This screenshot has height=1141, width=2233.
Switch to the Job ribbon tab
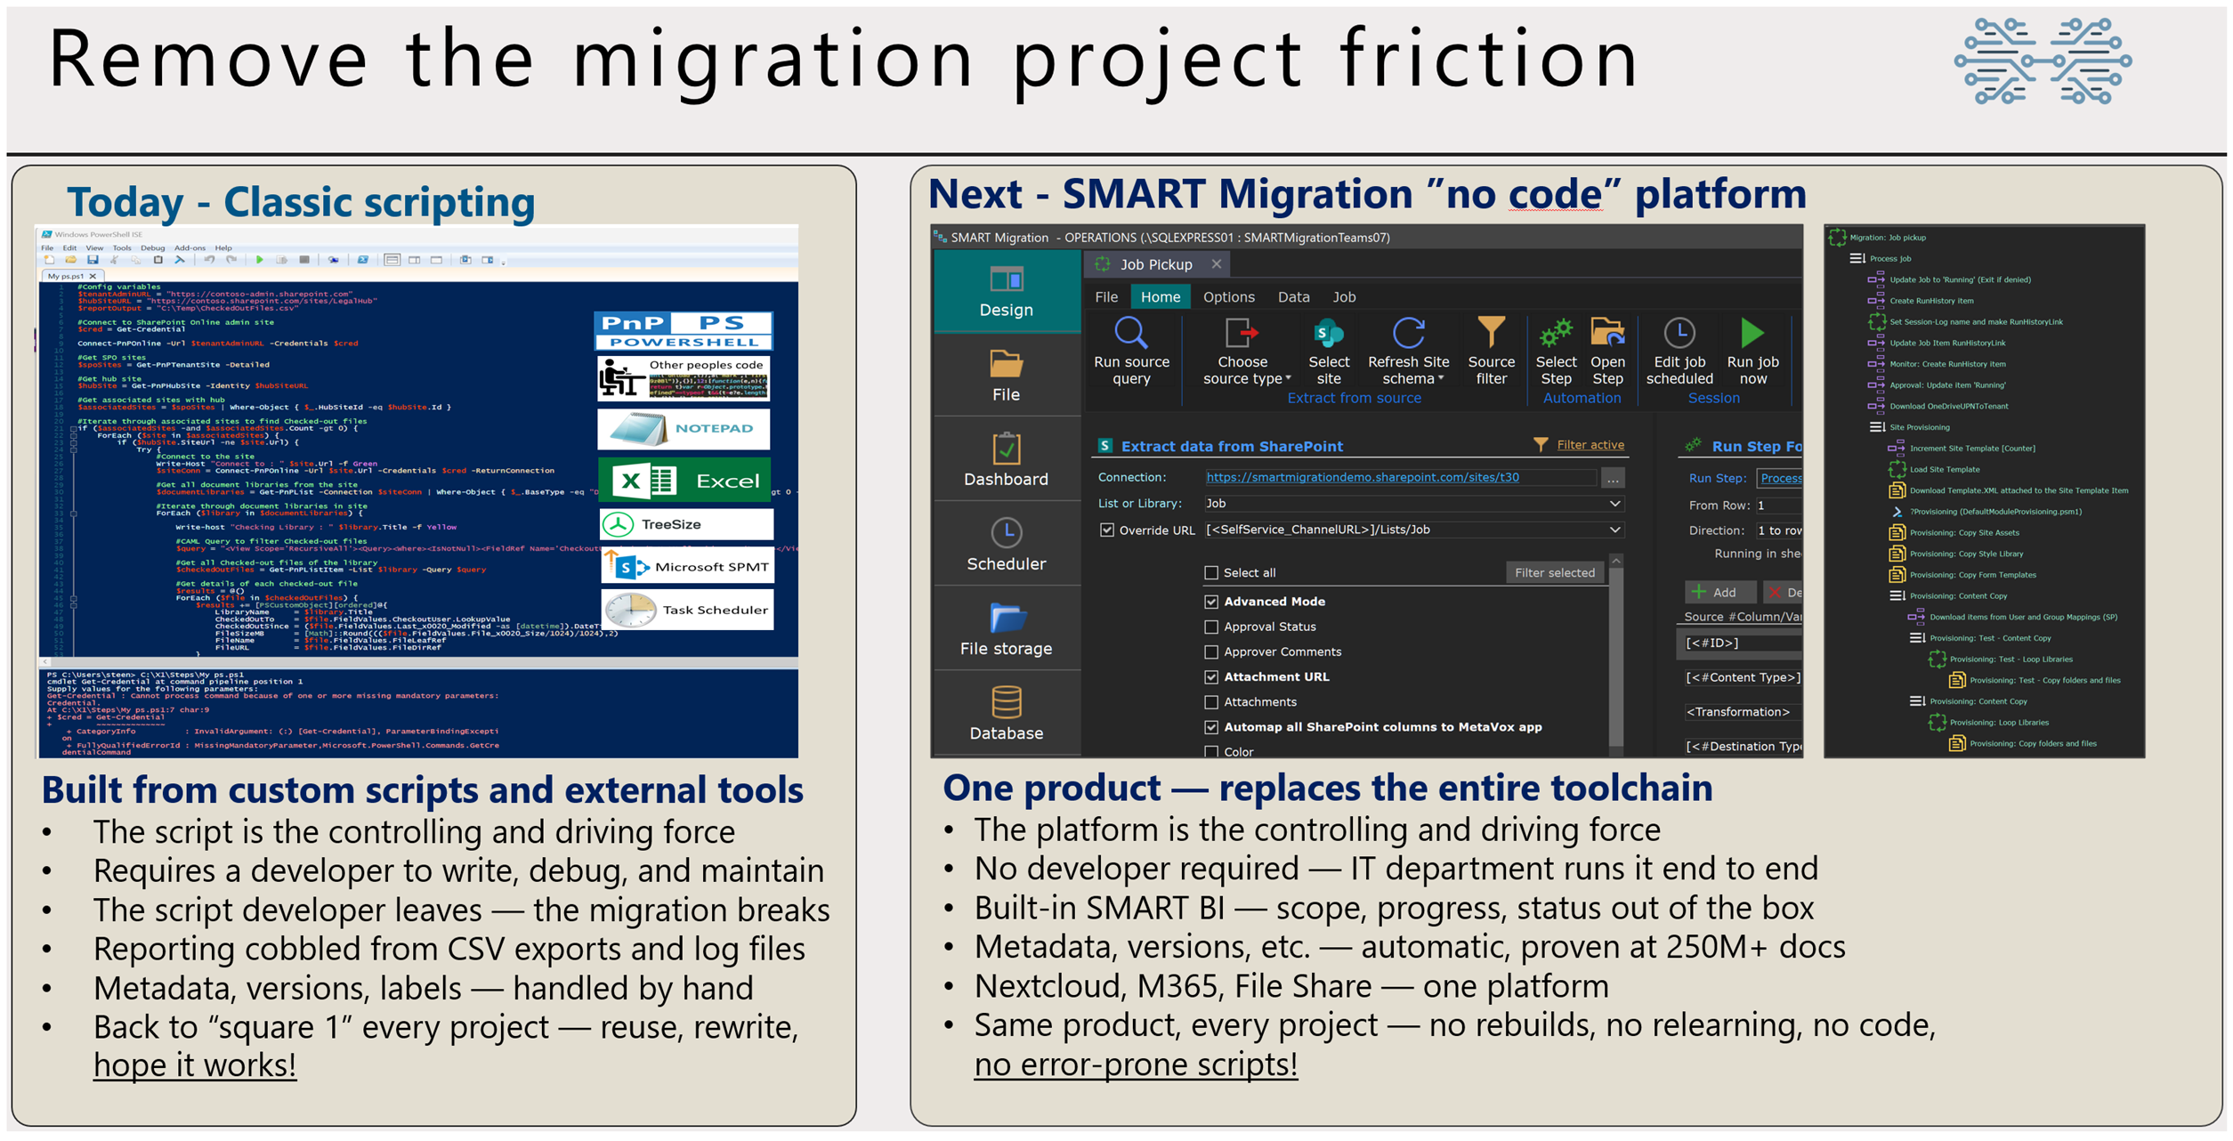tap(1344, 297)
